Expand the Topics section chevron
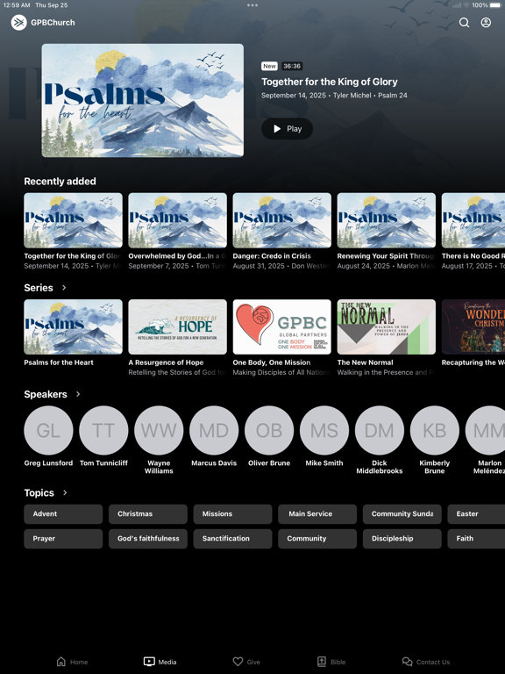The image size is (505, 674). (x=65, y=492)
